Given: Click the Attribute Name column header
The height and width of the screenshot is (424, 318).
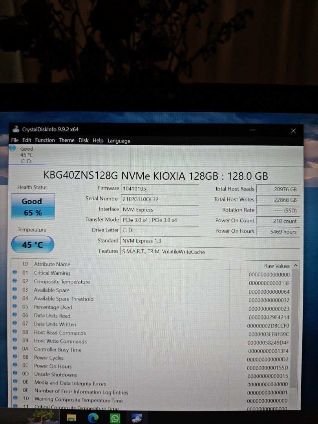Looking at the screenshot, I should tap(52, 264).
